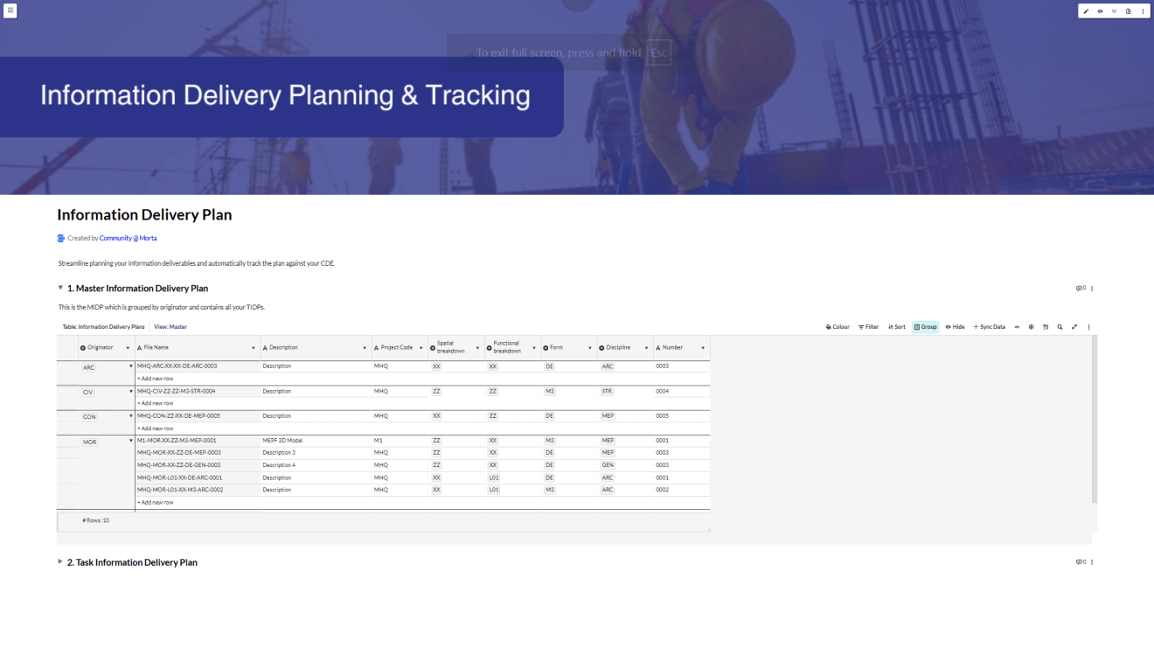Click the Sync Data button

point(989,327)
